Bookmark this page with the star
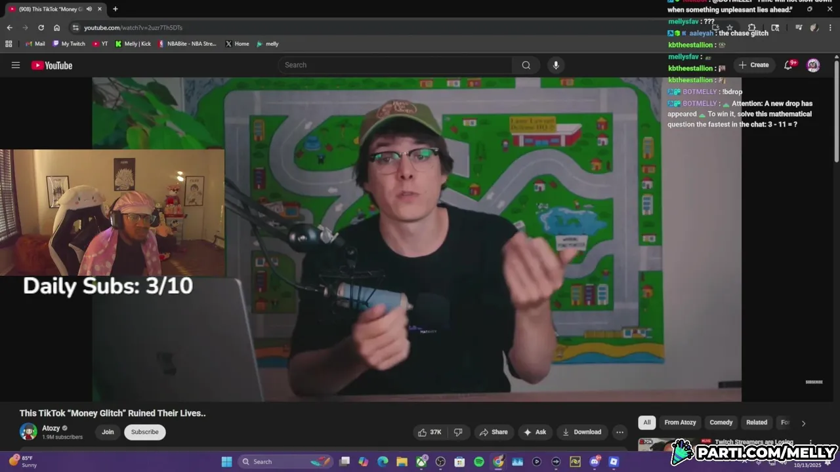840x472 pixels. (x=730, y=28)
